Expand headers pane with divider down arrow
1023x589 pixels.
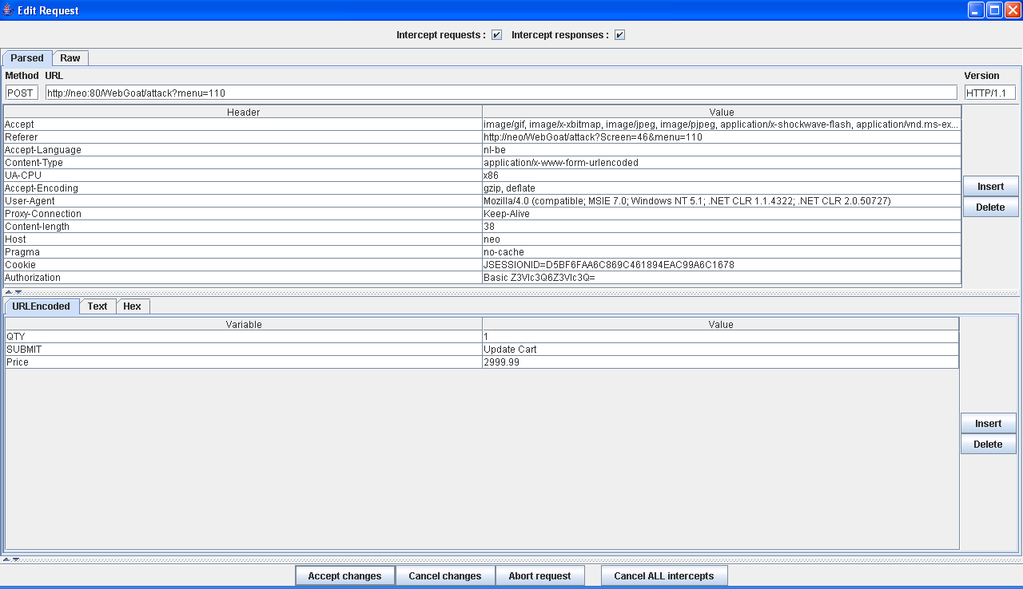pos(18,292)
